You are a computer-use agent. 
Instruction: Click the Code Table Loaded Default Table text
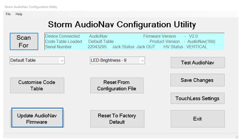coord(79,41)
